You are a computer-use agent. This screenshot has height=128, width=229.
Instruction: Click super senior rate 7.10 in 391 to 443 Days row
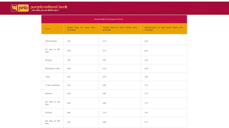tap(146, 103)
